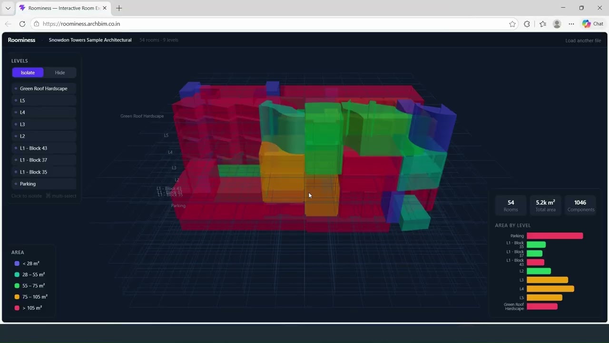Viewport: 609px width, 343px height.
Task: Click the L5 label in 3D view
Action: coord(166,136)
